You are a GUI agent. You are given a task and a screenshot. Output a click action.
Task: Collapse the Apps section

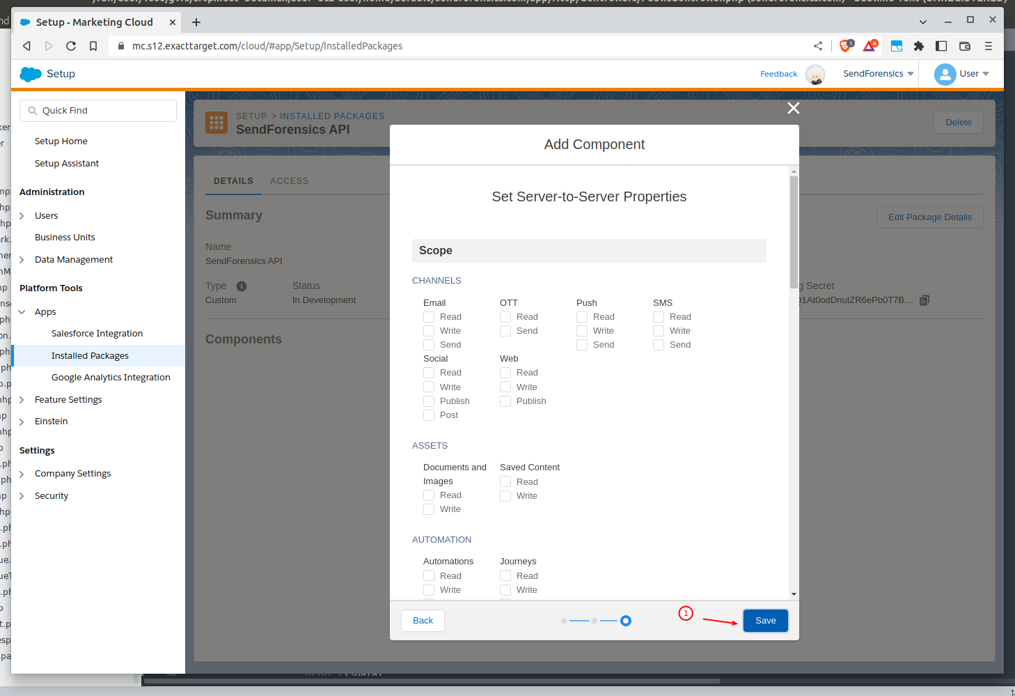pos(22,312)
